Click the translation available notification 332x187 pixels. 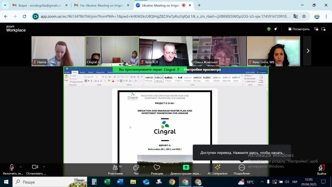[x=242, y=153]
